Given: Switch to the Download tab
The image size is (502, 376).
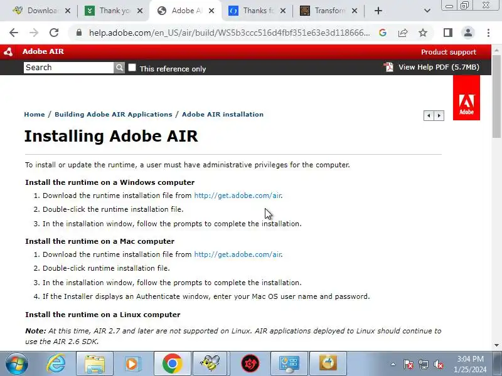Looking at the screenshot, I should (41, 11).
